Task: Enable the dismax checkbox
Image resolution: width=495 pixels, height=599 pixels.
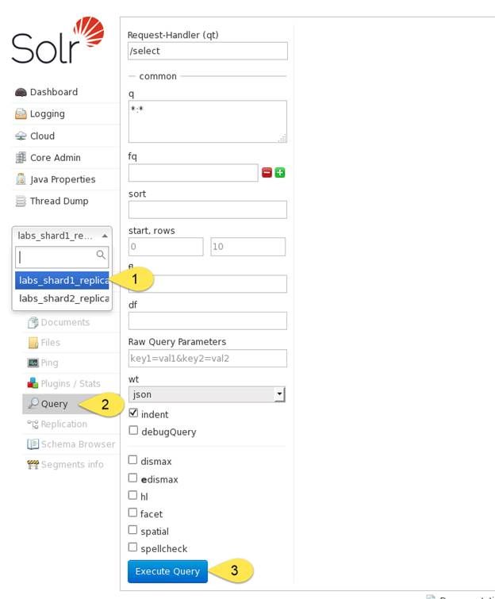Action: click(132, 460)
